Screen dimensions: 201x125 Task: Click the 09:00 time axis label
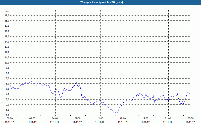[78, 118]
